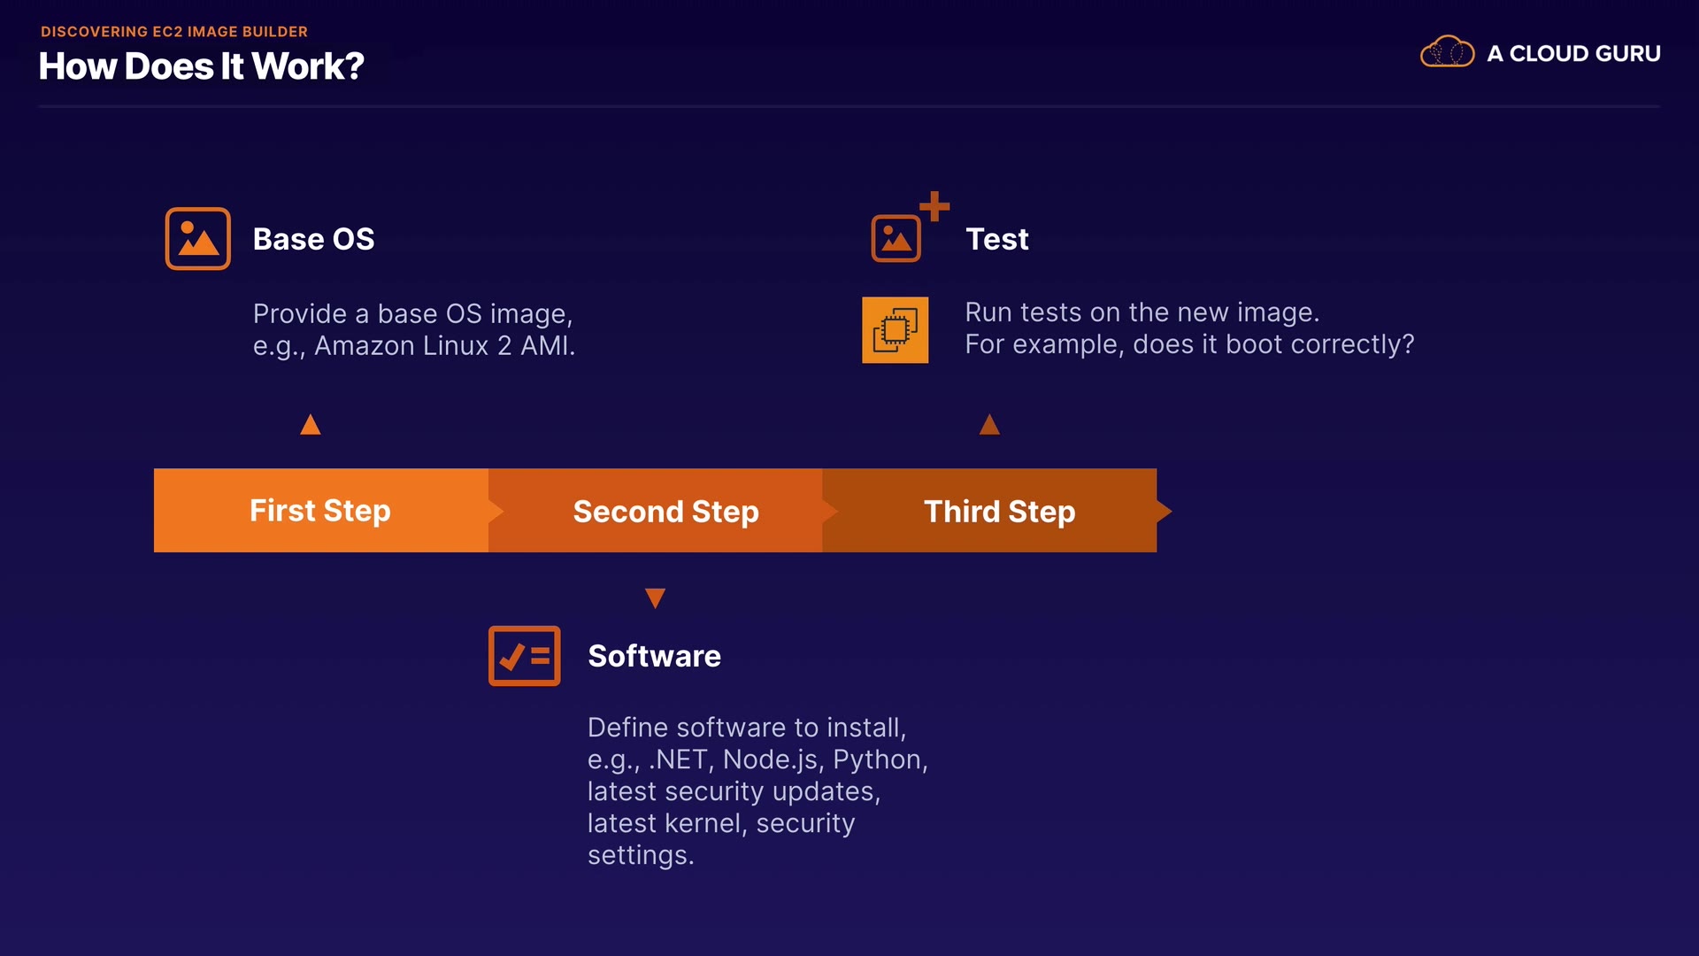Click the down triangle below Second Step
Viewport: 1699px width, 956px height.
[x=655, y=598]
